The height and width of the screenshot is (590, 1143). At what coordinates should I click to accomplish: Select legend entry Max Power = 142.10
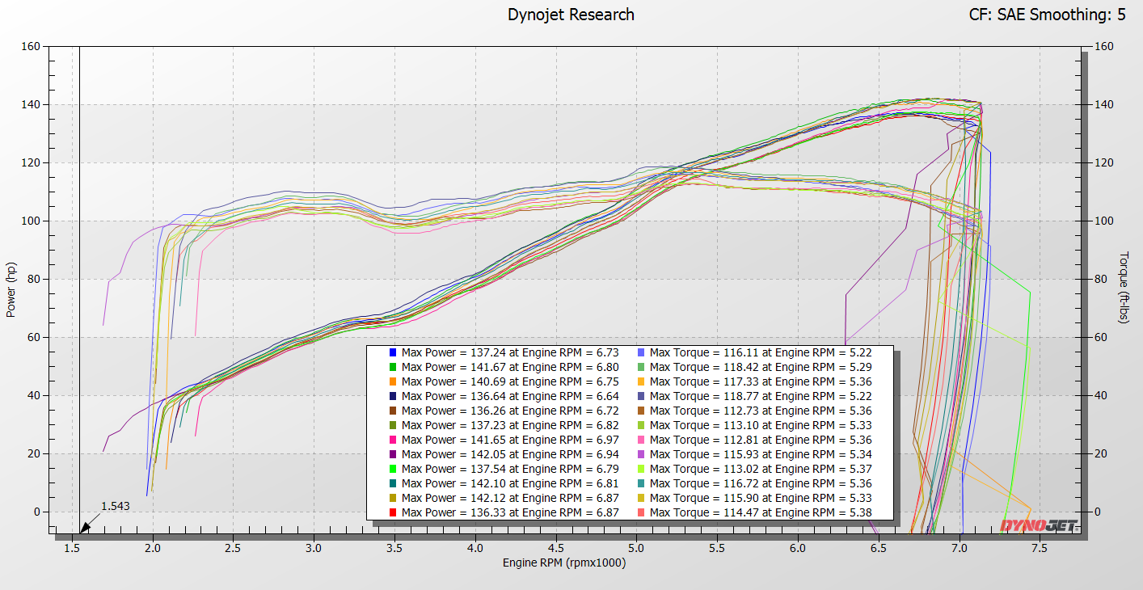tap(510, 483)
